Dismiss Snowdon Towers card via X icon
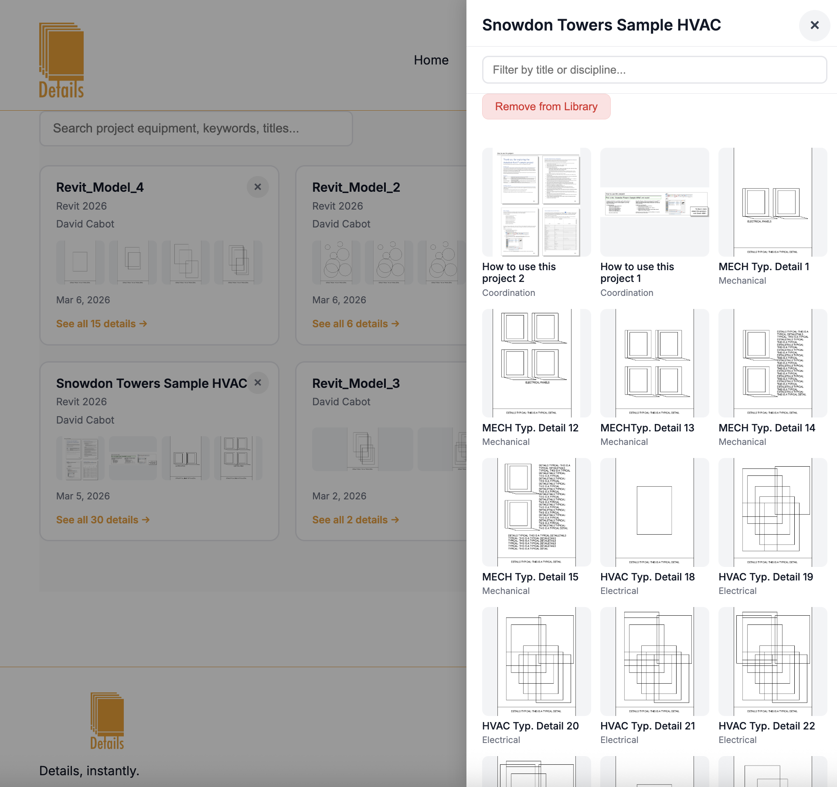Screen dimensions: 837x787 click(x=258, y=383)
